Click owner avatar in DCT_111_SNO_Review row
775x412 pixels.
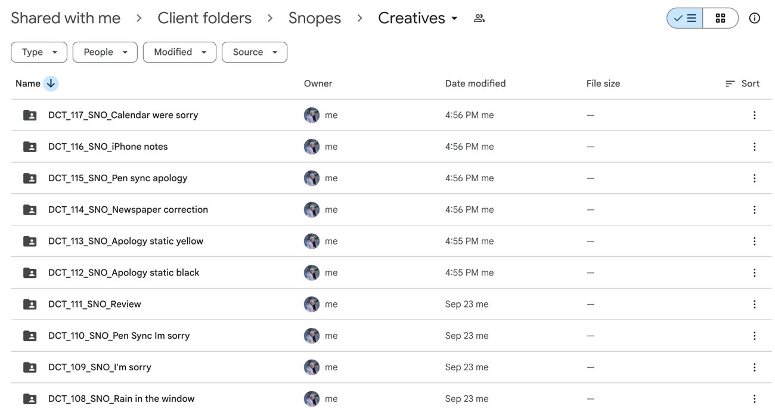[312, 304]
